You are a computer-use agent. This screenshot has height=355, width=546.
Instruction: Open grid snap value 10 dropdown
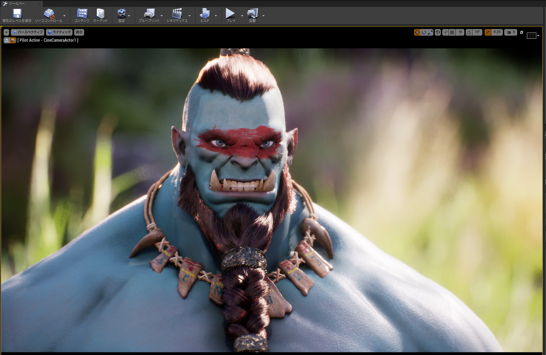[460, 32]
